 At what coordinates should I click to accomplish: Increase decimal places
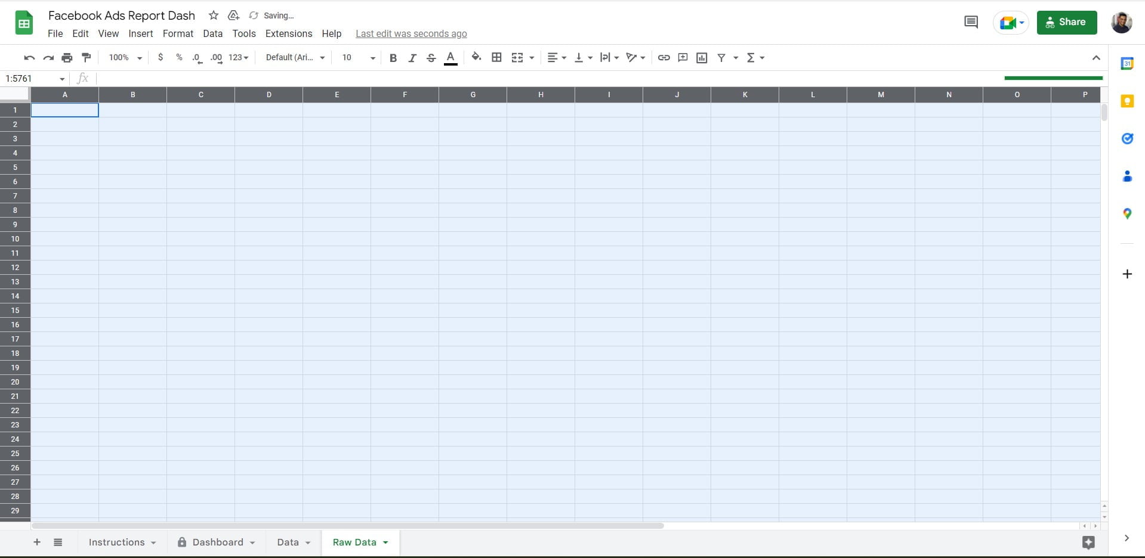coord(216,58)
